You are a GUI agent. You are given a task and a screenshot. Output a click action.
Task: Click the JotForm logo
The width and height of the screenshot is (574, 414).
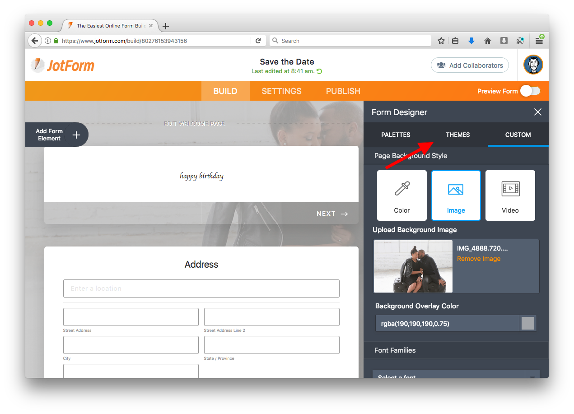62,65
